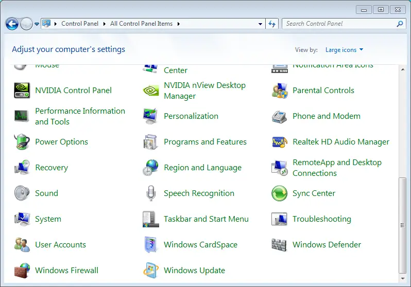Open the Parental Controls link
The width and height of the screenshot is (411, 287).
323,91
